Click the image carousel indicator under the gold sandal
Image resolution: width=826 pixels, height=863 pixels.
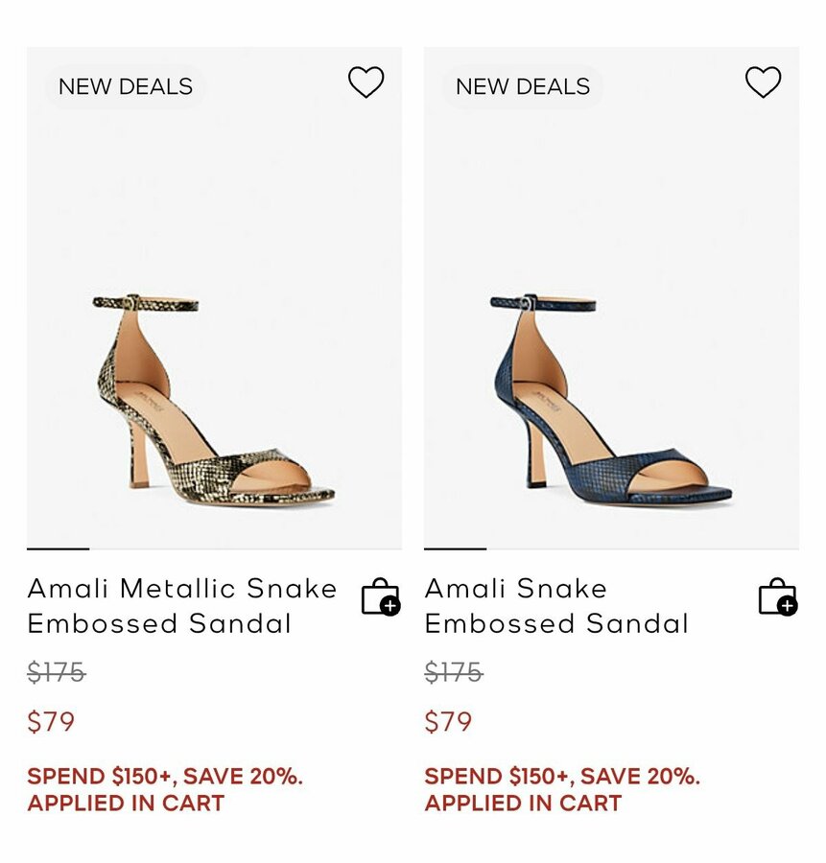click(58, 548)
